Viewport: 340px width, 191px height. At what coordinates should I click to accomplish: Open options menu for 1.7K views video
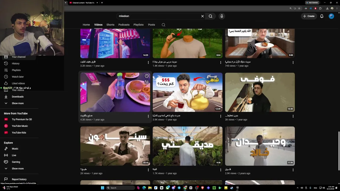220,170
